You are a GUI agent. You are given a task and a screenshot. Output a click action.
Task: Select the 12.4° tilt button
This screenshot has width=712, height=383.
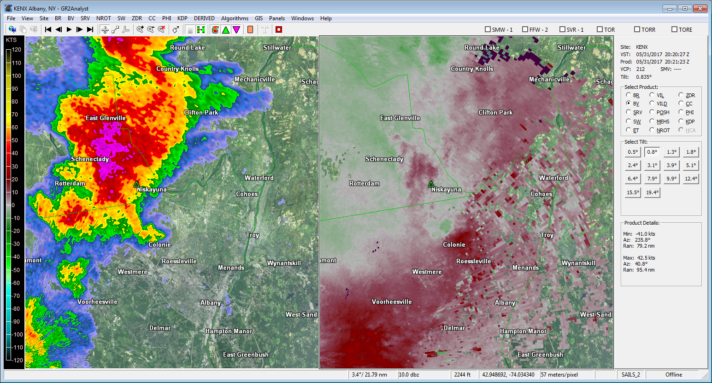(x=691, y=179)
